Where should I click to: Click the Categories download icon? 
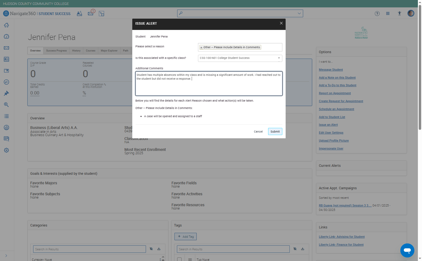coord(159,249)
